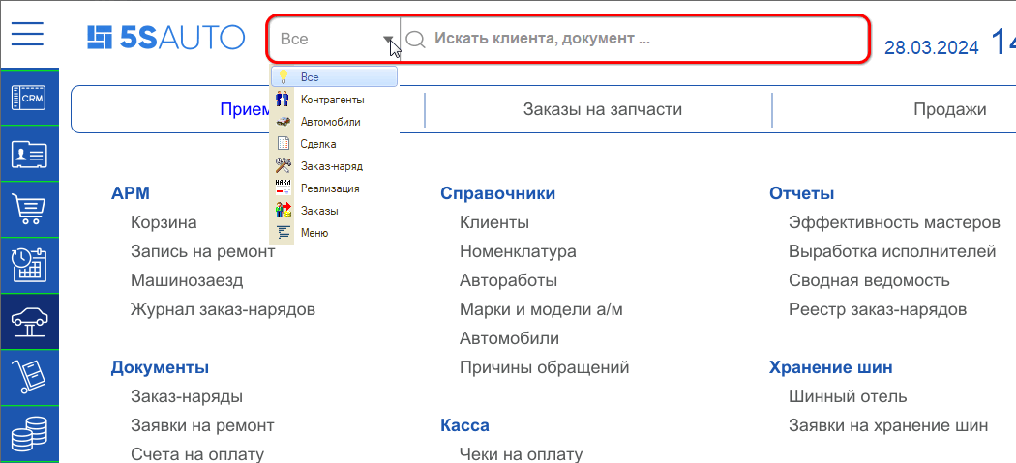Open the calendar schedule sidebar icon
The height and width of the screenshot is (463, 1016).
pos(30,266)
